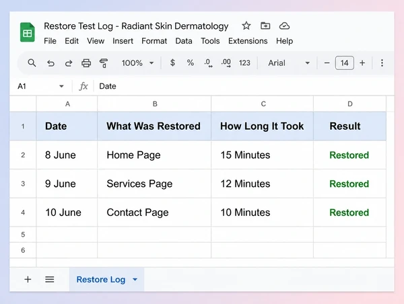Format selection as percent
The width and height of the screenshot is (404, 304).
(191, 63)
